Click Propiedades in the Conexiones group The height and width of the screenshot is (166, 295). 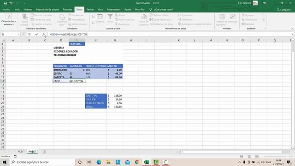(77, 19)
